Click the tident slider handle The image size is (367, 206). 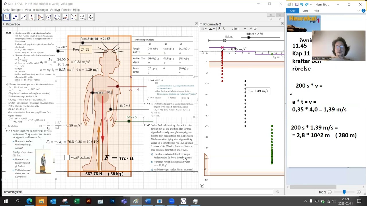click(249, 37)
